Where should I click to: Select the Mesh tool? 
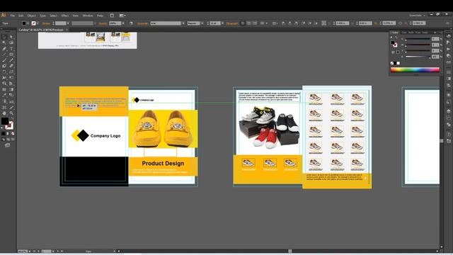point(4,90)
